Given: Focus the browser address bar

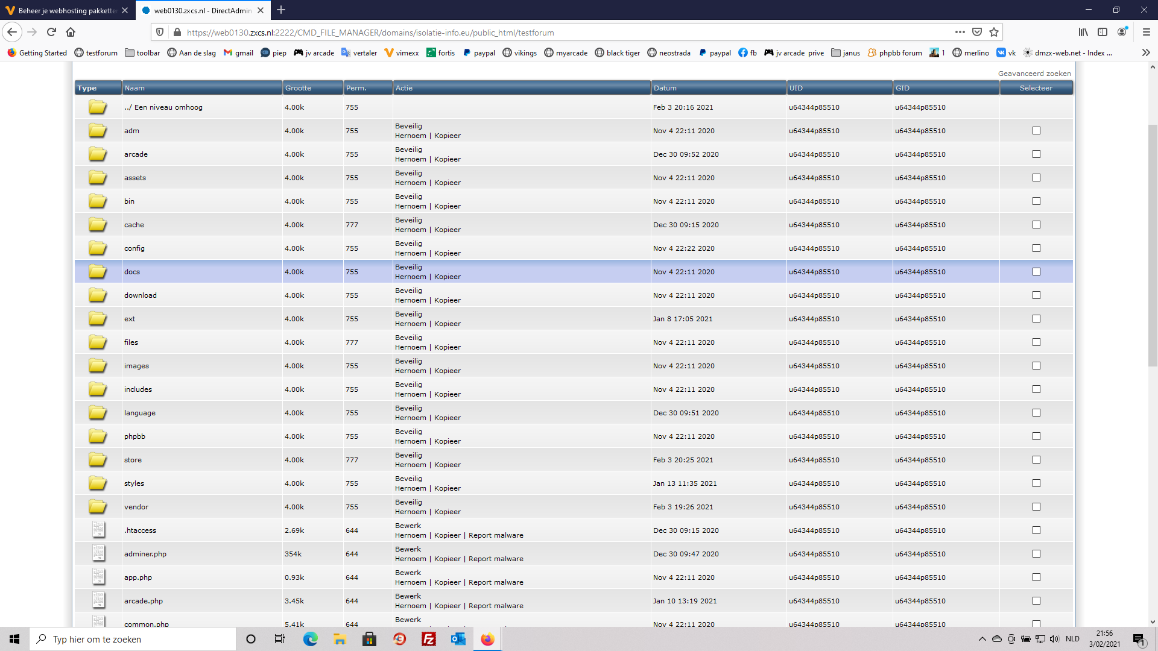Looking at the screenshot, I should tap(567, 33).
